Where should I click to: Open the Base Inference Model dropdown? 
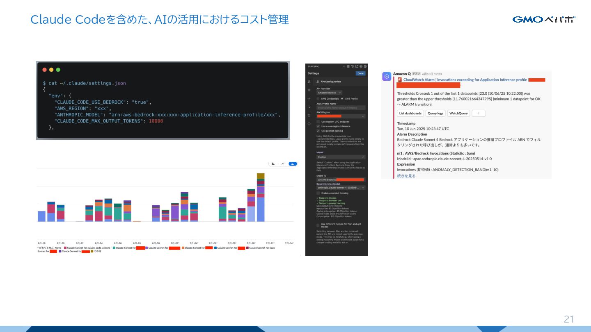pos(341,188)
